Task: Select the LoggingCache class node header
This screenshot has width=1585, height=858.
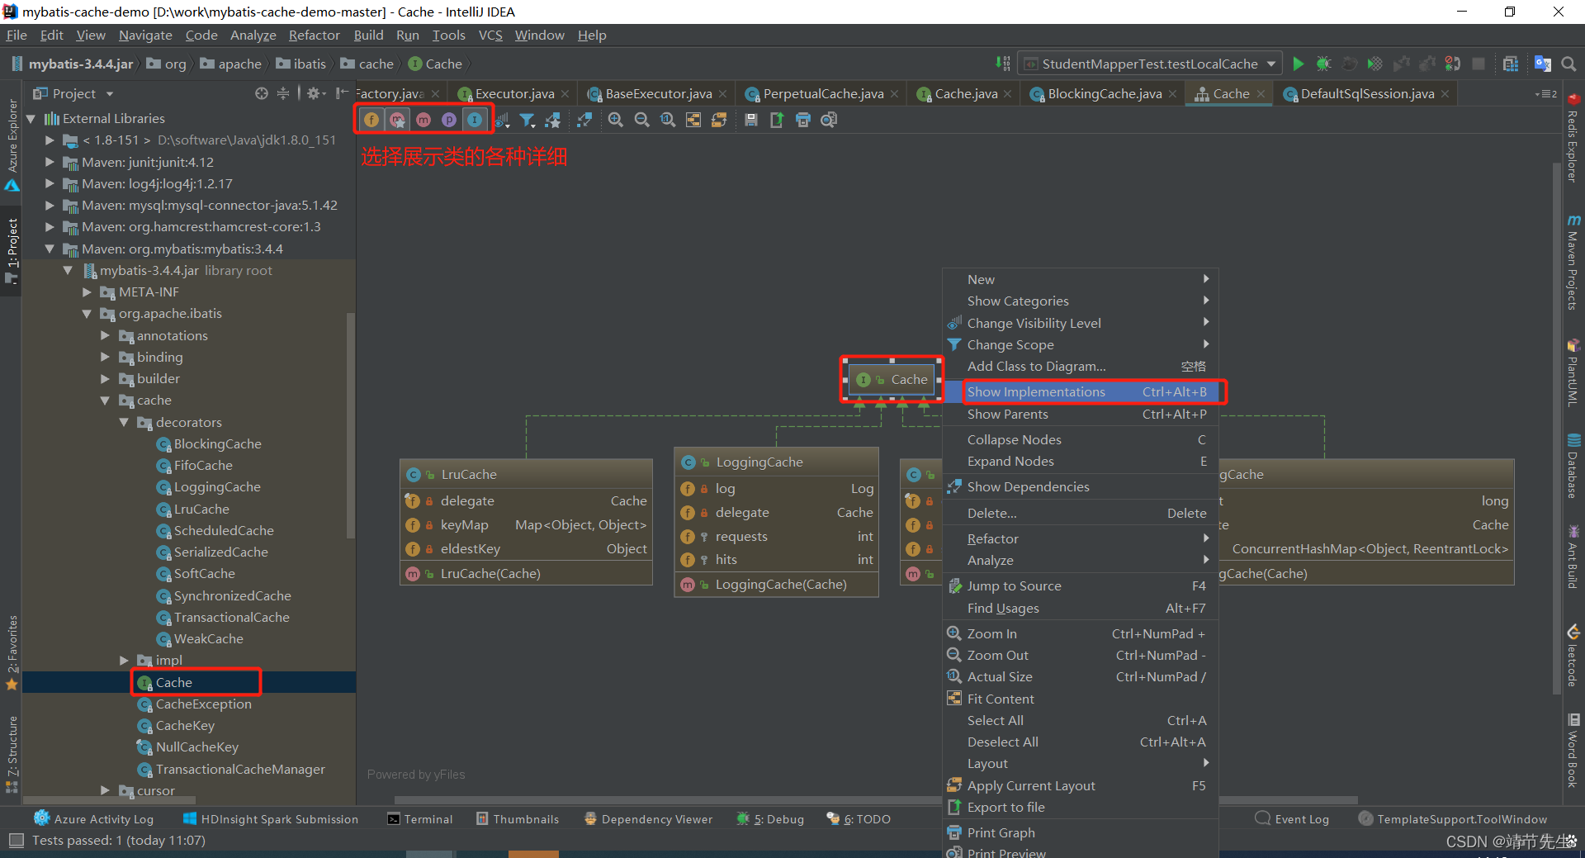Action: (777, 462)
